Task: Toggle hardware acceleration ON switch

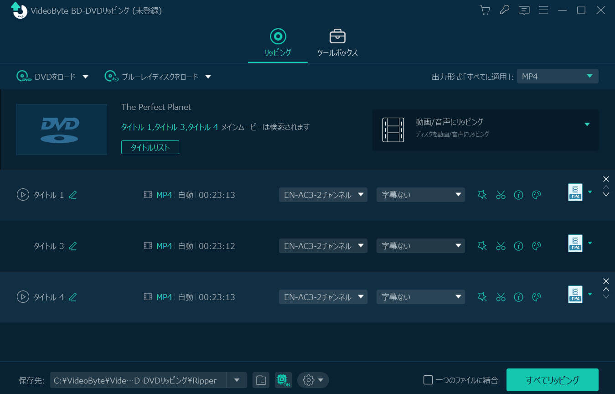Action: tap(283, 380)
